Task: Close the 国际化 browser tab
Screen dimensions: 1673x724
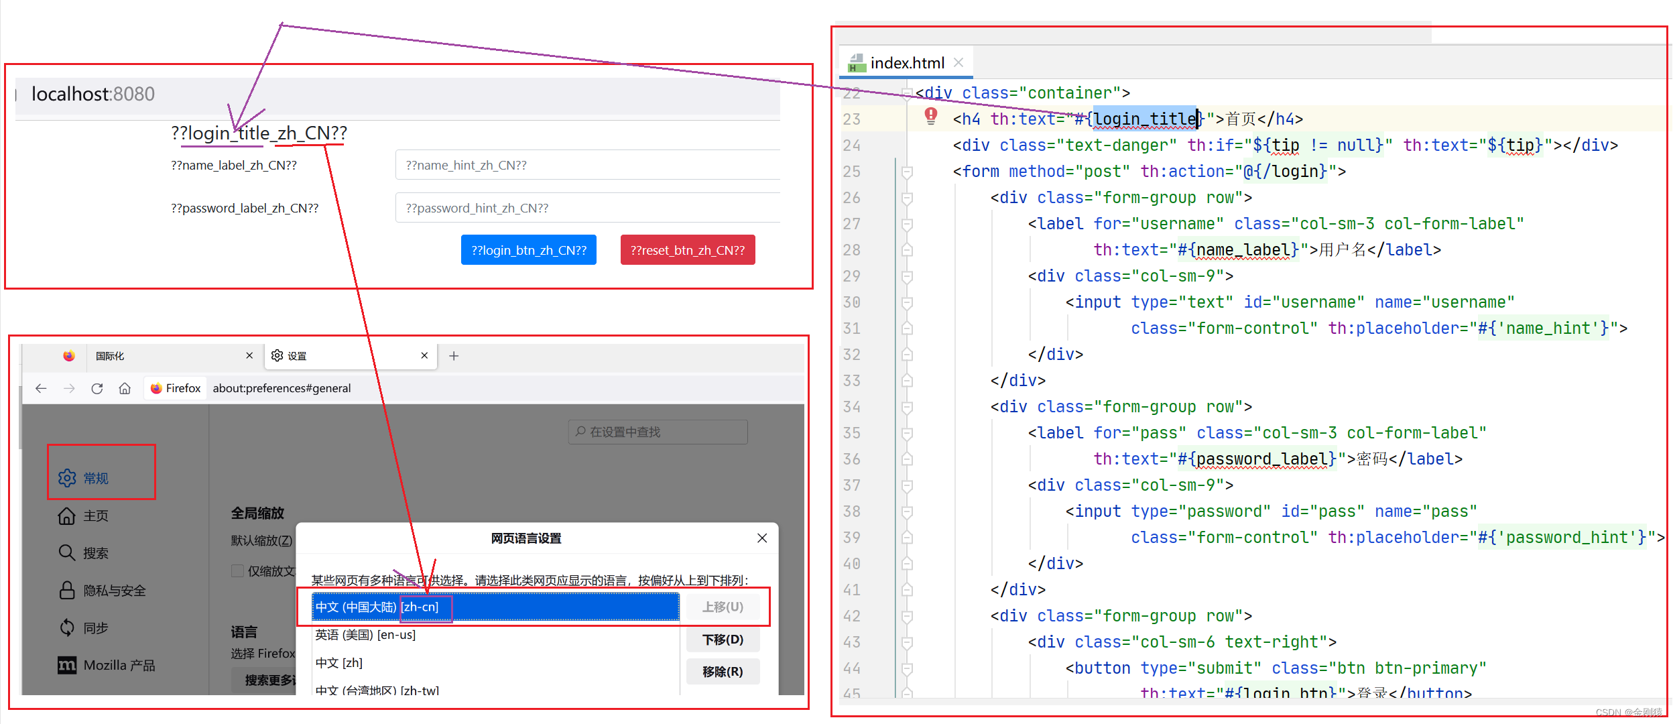Action: [249, 355]
